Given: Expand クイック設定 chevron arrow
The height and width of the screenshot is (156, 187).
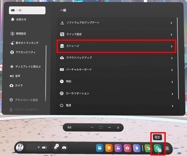Looking at the screenshot, I should [171, 34].
